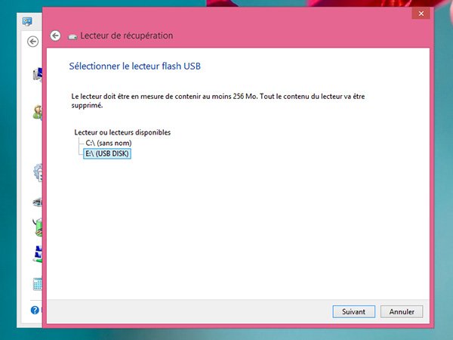The width and height of the screenshot is (453, 340).
Task: Click the user accounts icon in the background window
Action: click(38, 113)
